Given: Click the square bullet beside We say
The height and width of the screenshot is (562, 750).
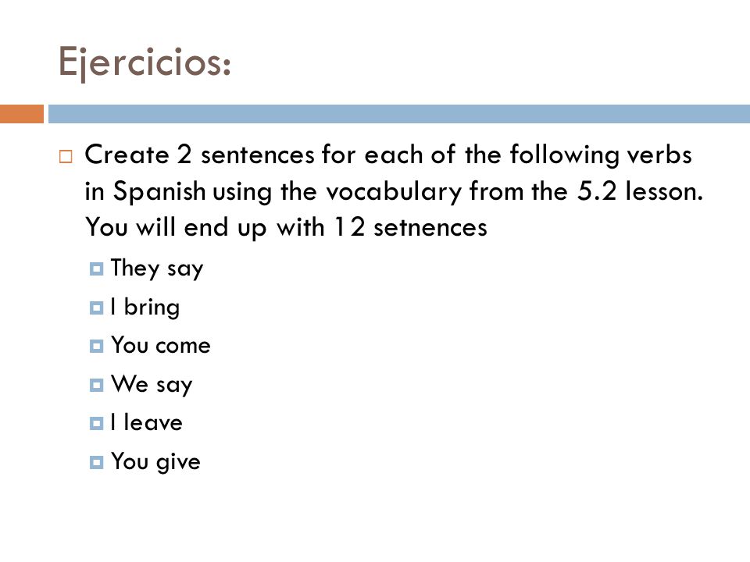Looking at the screenshot, I should point(96,385).
